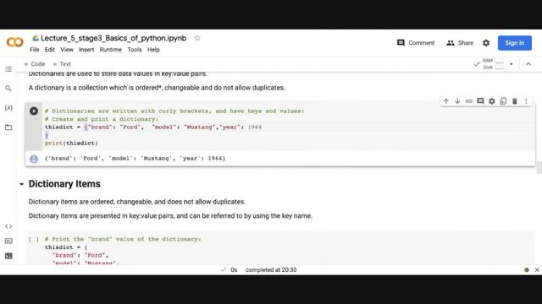Open the Tools menu

pos(135,50)
